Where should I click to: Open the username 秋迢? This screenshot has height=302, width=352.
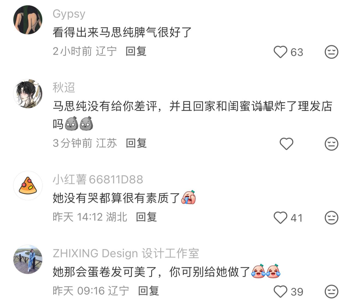[64, 88]
